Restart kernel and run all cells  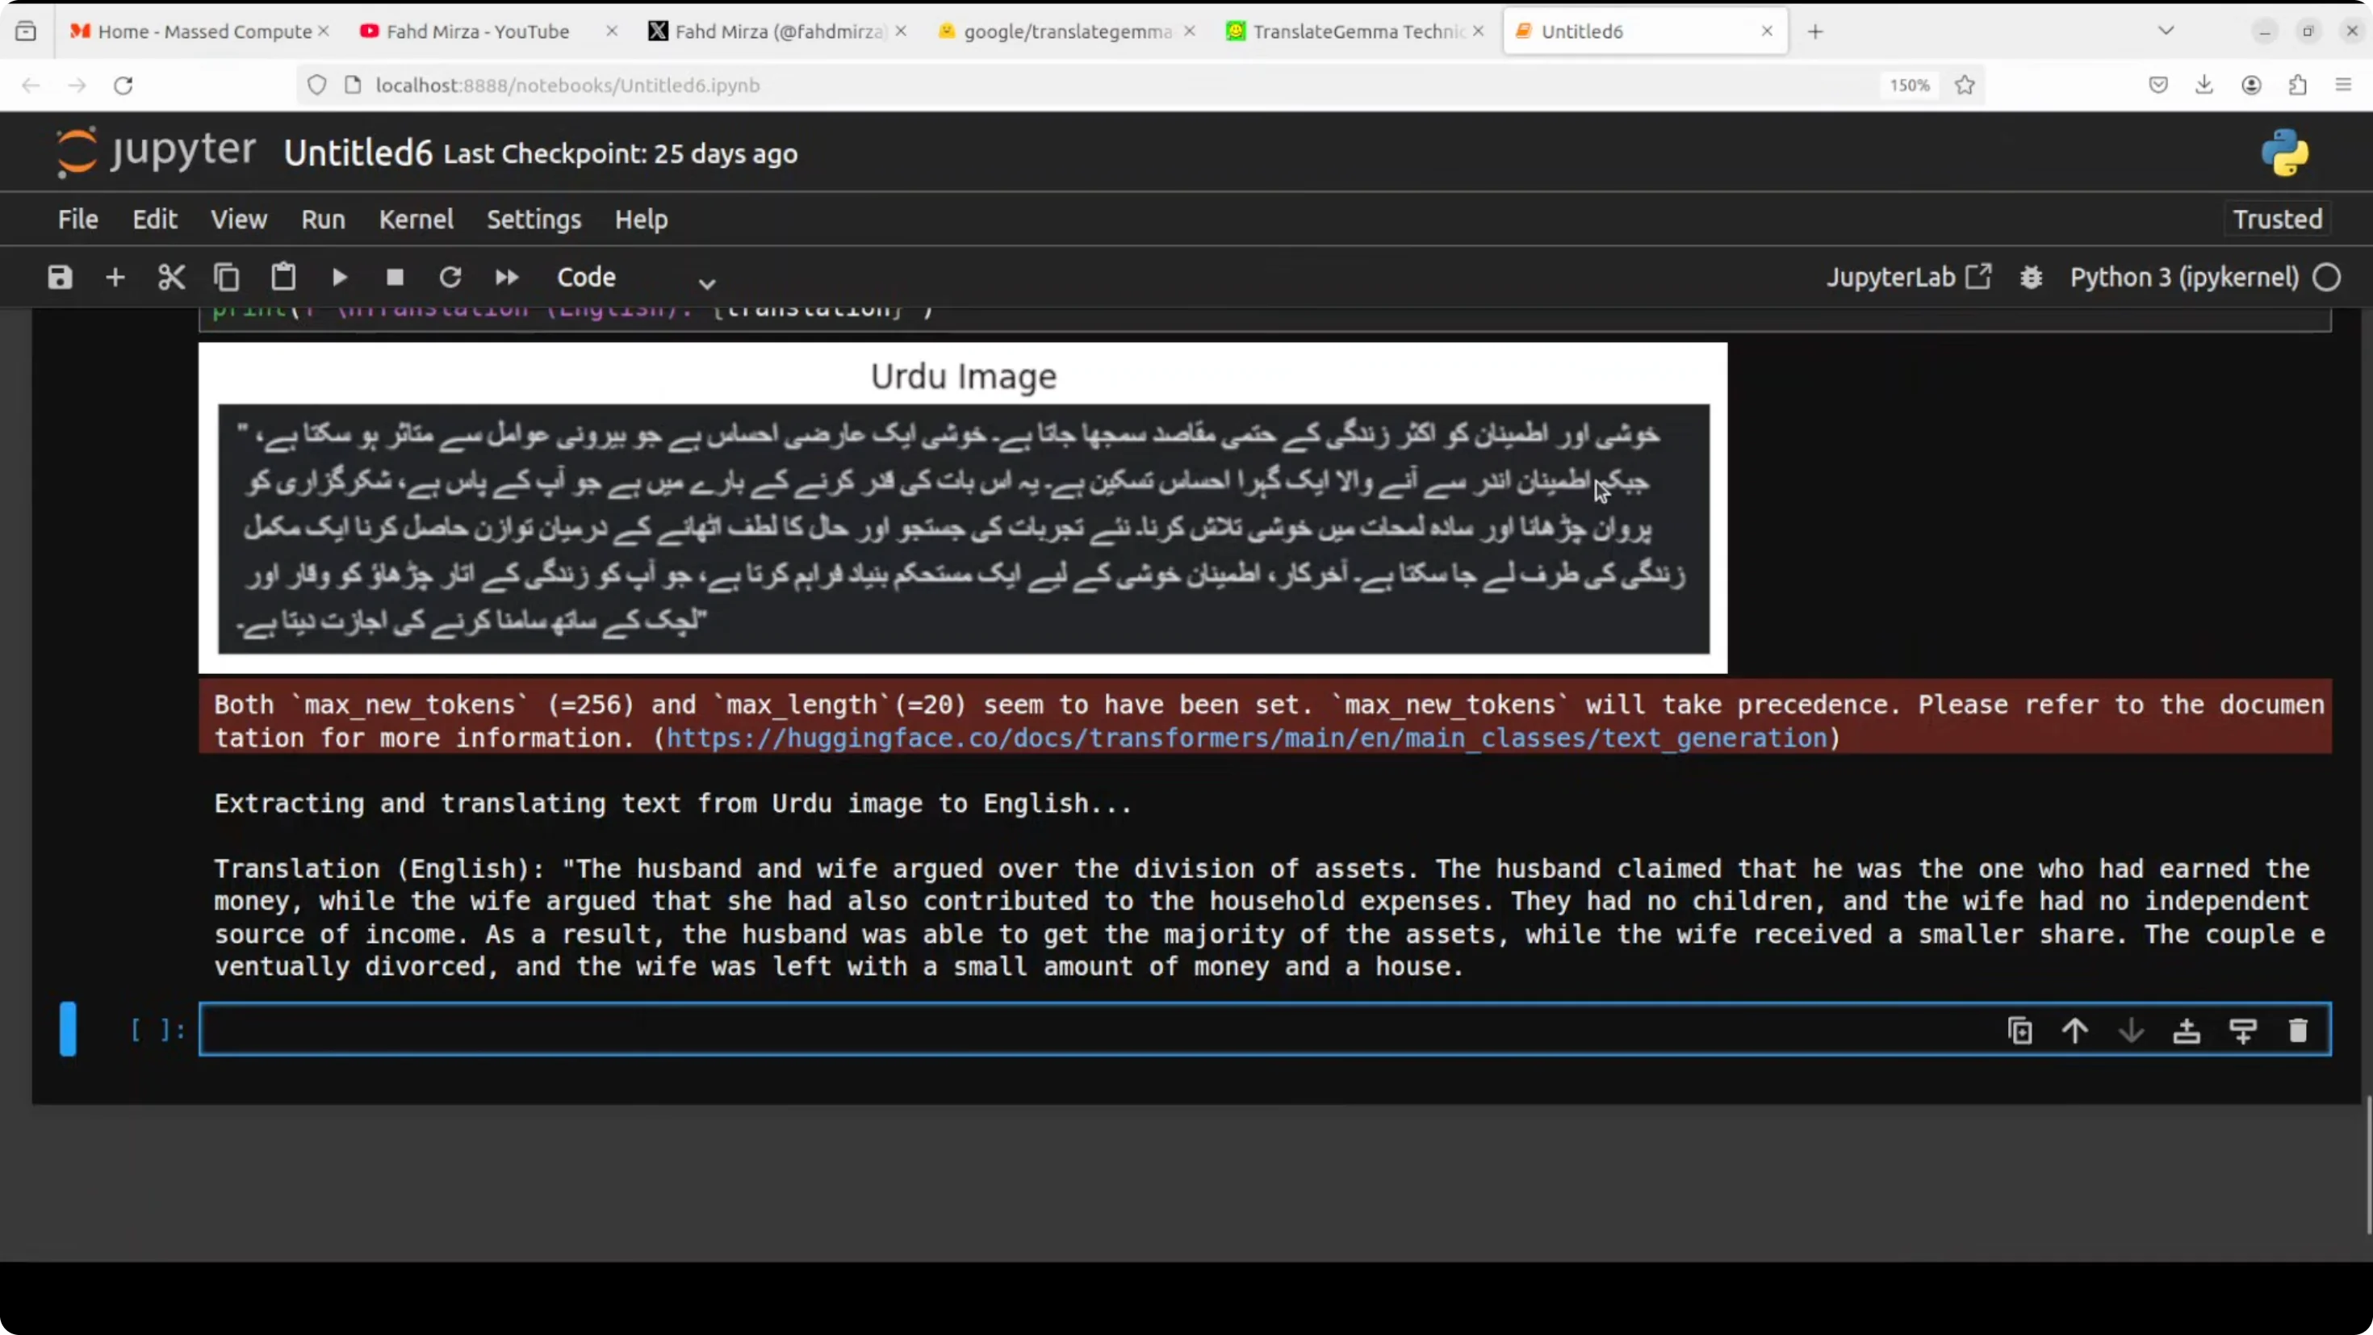point(507,278)
